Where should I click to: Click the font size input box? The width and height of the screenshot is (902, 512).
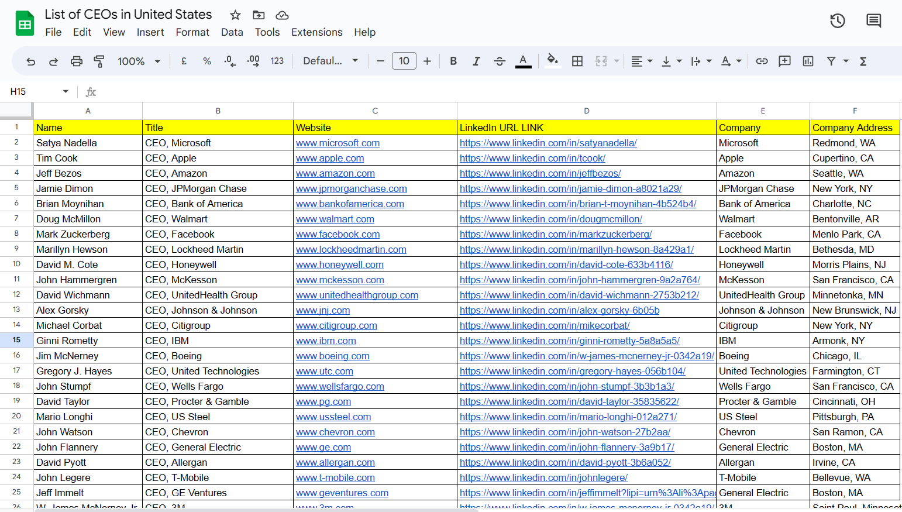coord(404,61)
